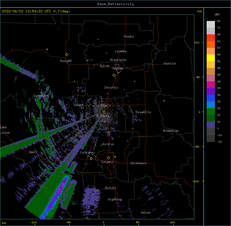This screenshot has height=226, width=231.
Task: Click the dBZ legend heading
Action: coord(217,14)
